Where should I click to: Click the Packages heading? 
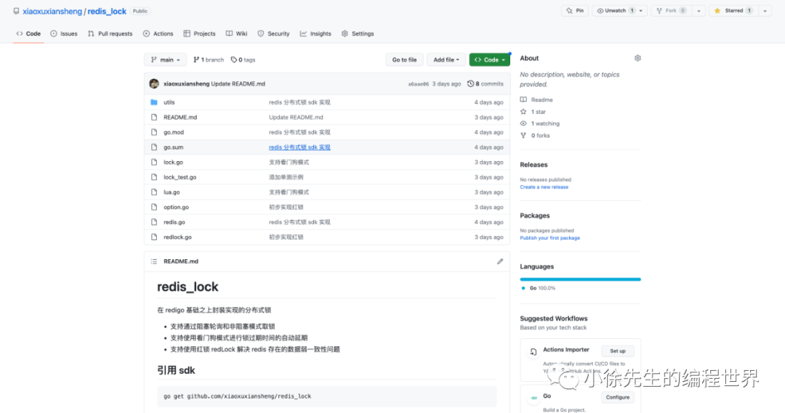pyautogui.click(x=535, y=216)
